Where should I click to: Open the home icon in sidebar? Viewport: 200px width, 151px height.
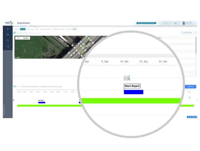click(8, 29)
